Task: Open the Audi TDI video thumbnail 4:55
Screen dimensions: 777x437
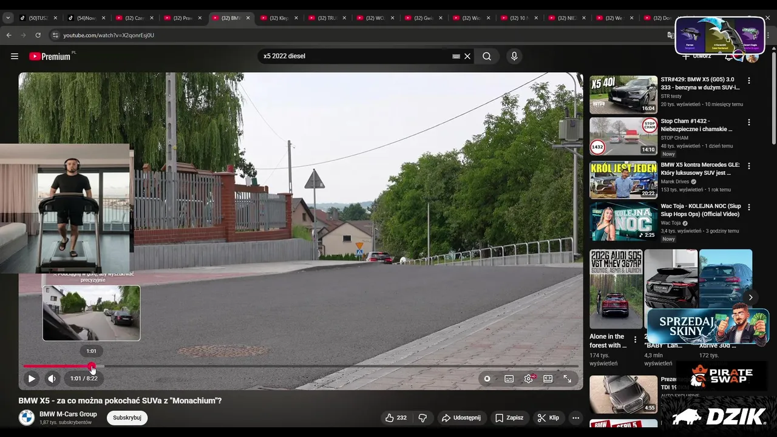Action: [x=623, y=394]
